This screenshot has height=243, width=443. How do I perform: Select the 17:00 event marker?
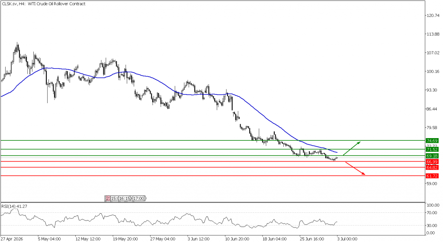tap(139, 199)
